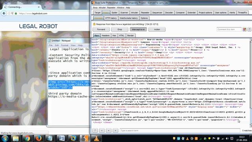Open the Decoder tab
This screenshot has width=252, height=142.
pos(169,13)
